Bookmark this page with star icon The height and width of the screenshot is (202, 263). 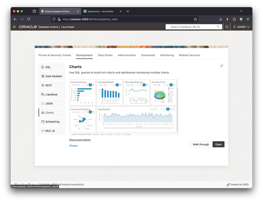click(195, 19)
